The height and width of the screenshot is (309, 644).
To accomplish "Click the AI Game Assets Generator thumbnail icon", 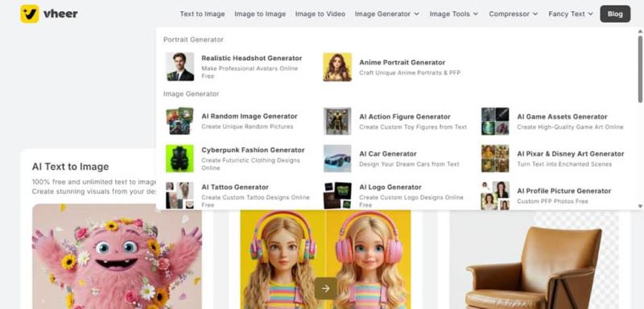I will (495, 121).
